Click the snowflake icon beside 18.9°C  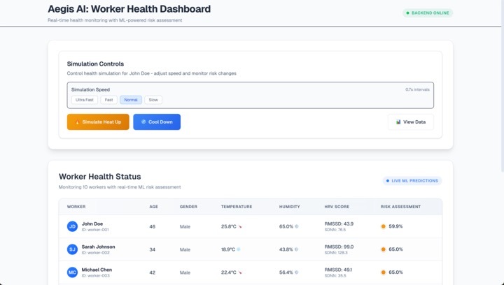[239, 249]
